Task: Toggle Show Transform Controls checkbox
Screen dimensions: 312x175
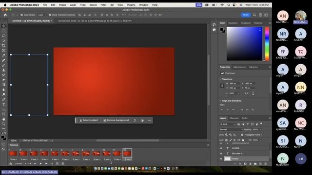Action: pos(50,15)
